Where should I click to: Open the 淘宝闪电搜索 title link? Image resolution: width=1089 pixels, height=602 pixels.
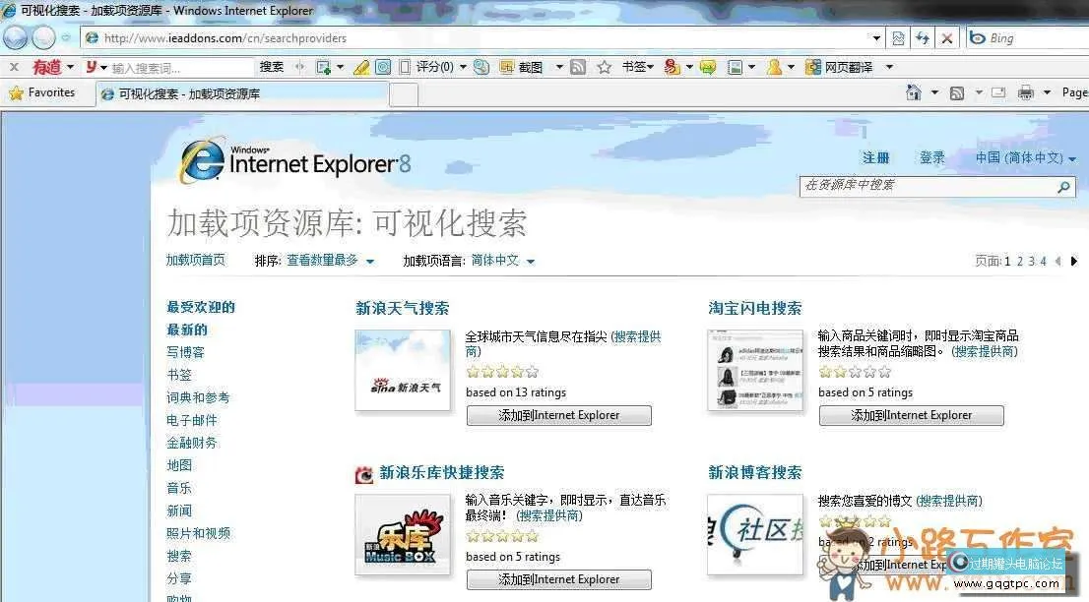755,308
